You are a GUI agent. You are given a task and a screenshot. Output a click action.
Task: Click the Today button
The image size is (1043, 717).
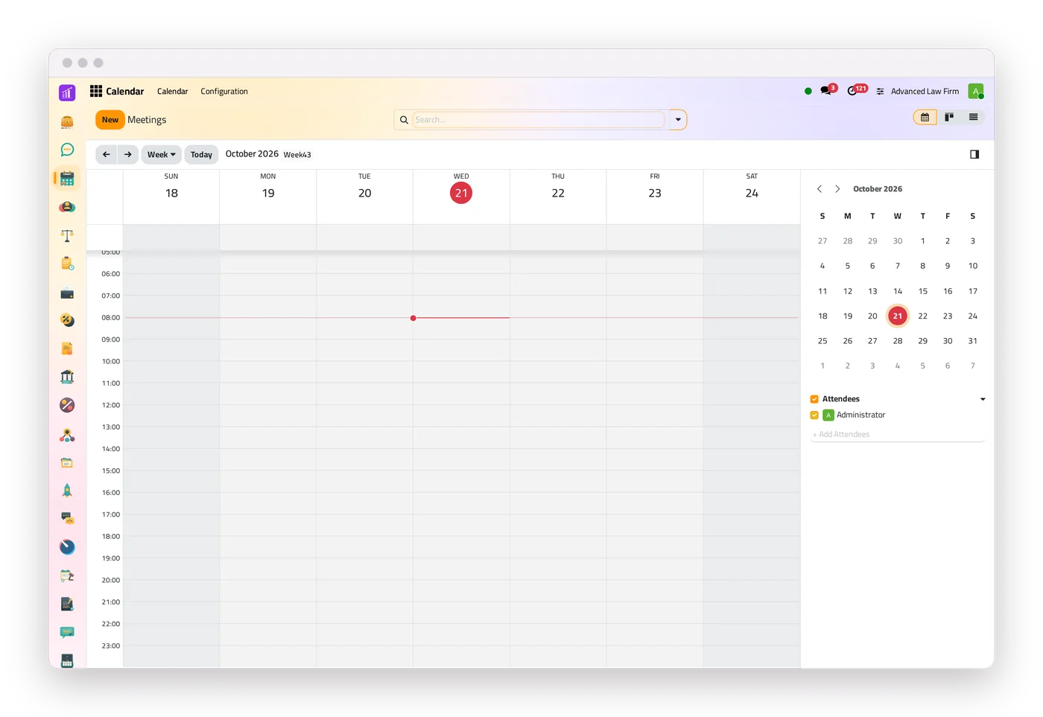pyautogui.click(x=201, y=155)
